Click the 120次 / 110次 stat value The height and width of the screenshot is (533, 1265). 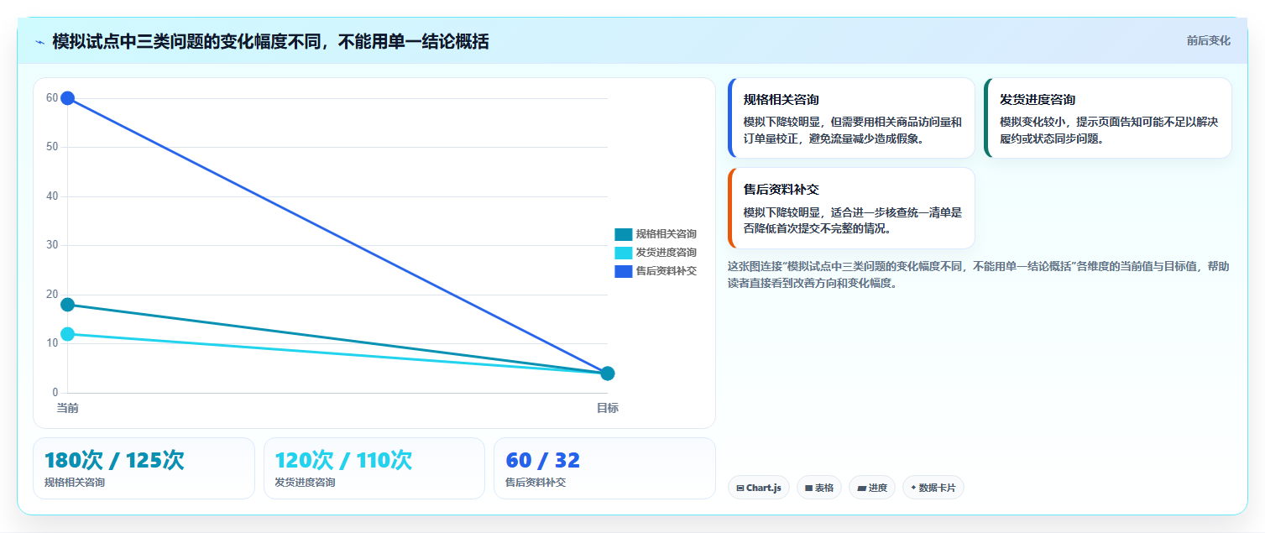pyautogui.click(x=343, y=460)
